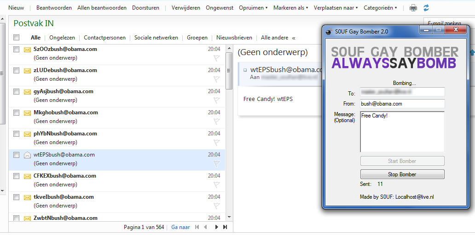475x235 pixels.
Task: Show the Ongelezen filter
Action: click(x=62, y=38)
